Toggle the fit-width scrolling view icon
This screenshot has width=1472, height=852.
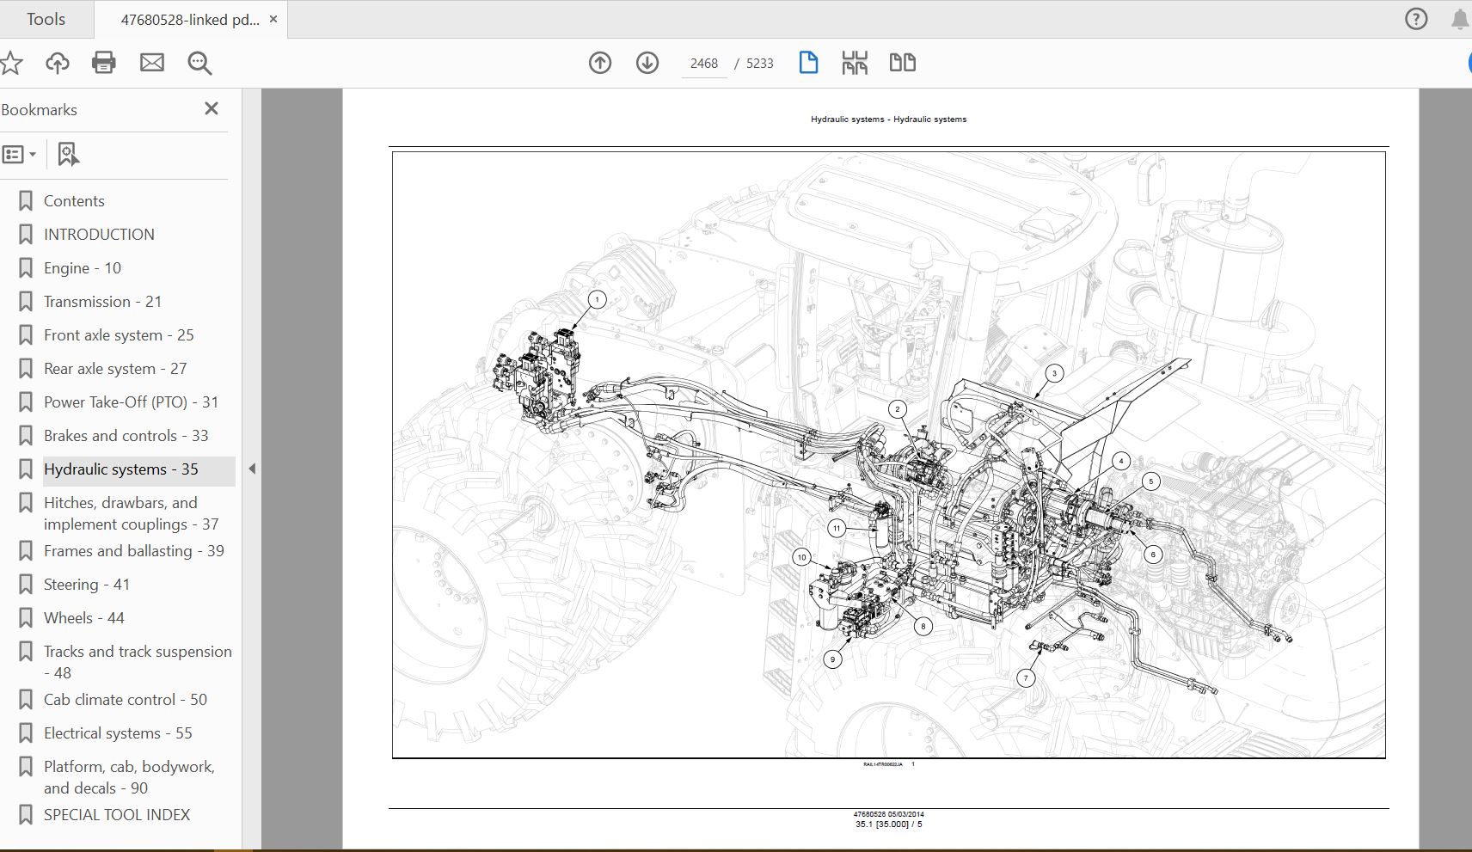tap(855, 63)
